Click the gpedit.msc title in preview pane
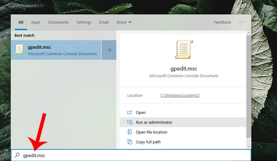Screen dimensions: 277x161 point(184,69)
